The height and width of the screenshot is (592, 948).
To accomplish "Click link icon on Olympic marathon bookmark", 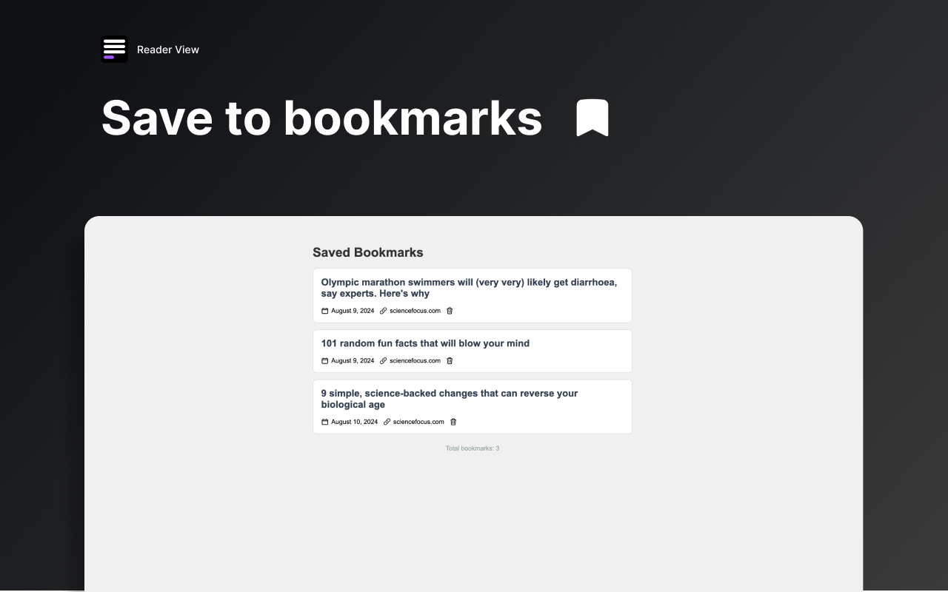I will click(x=384, y=311).
